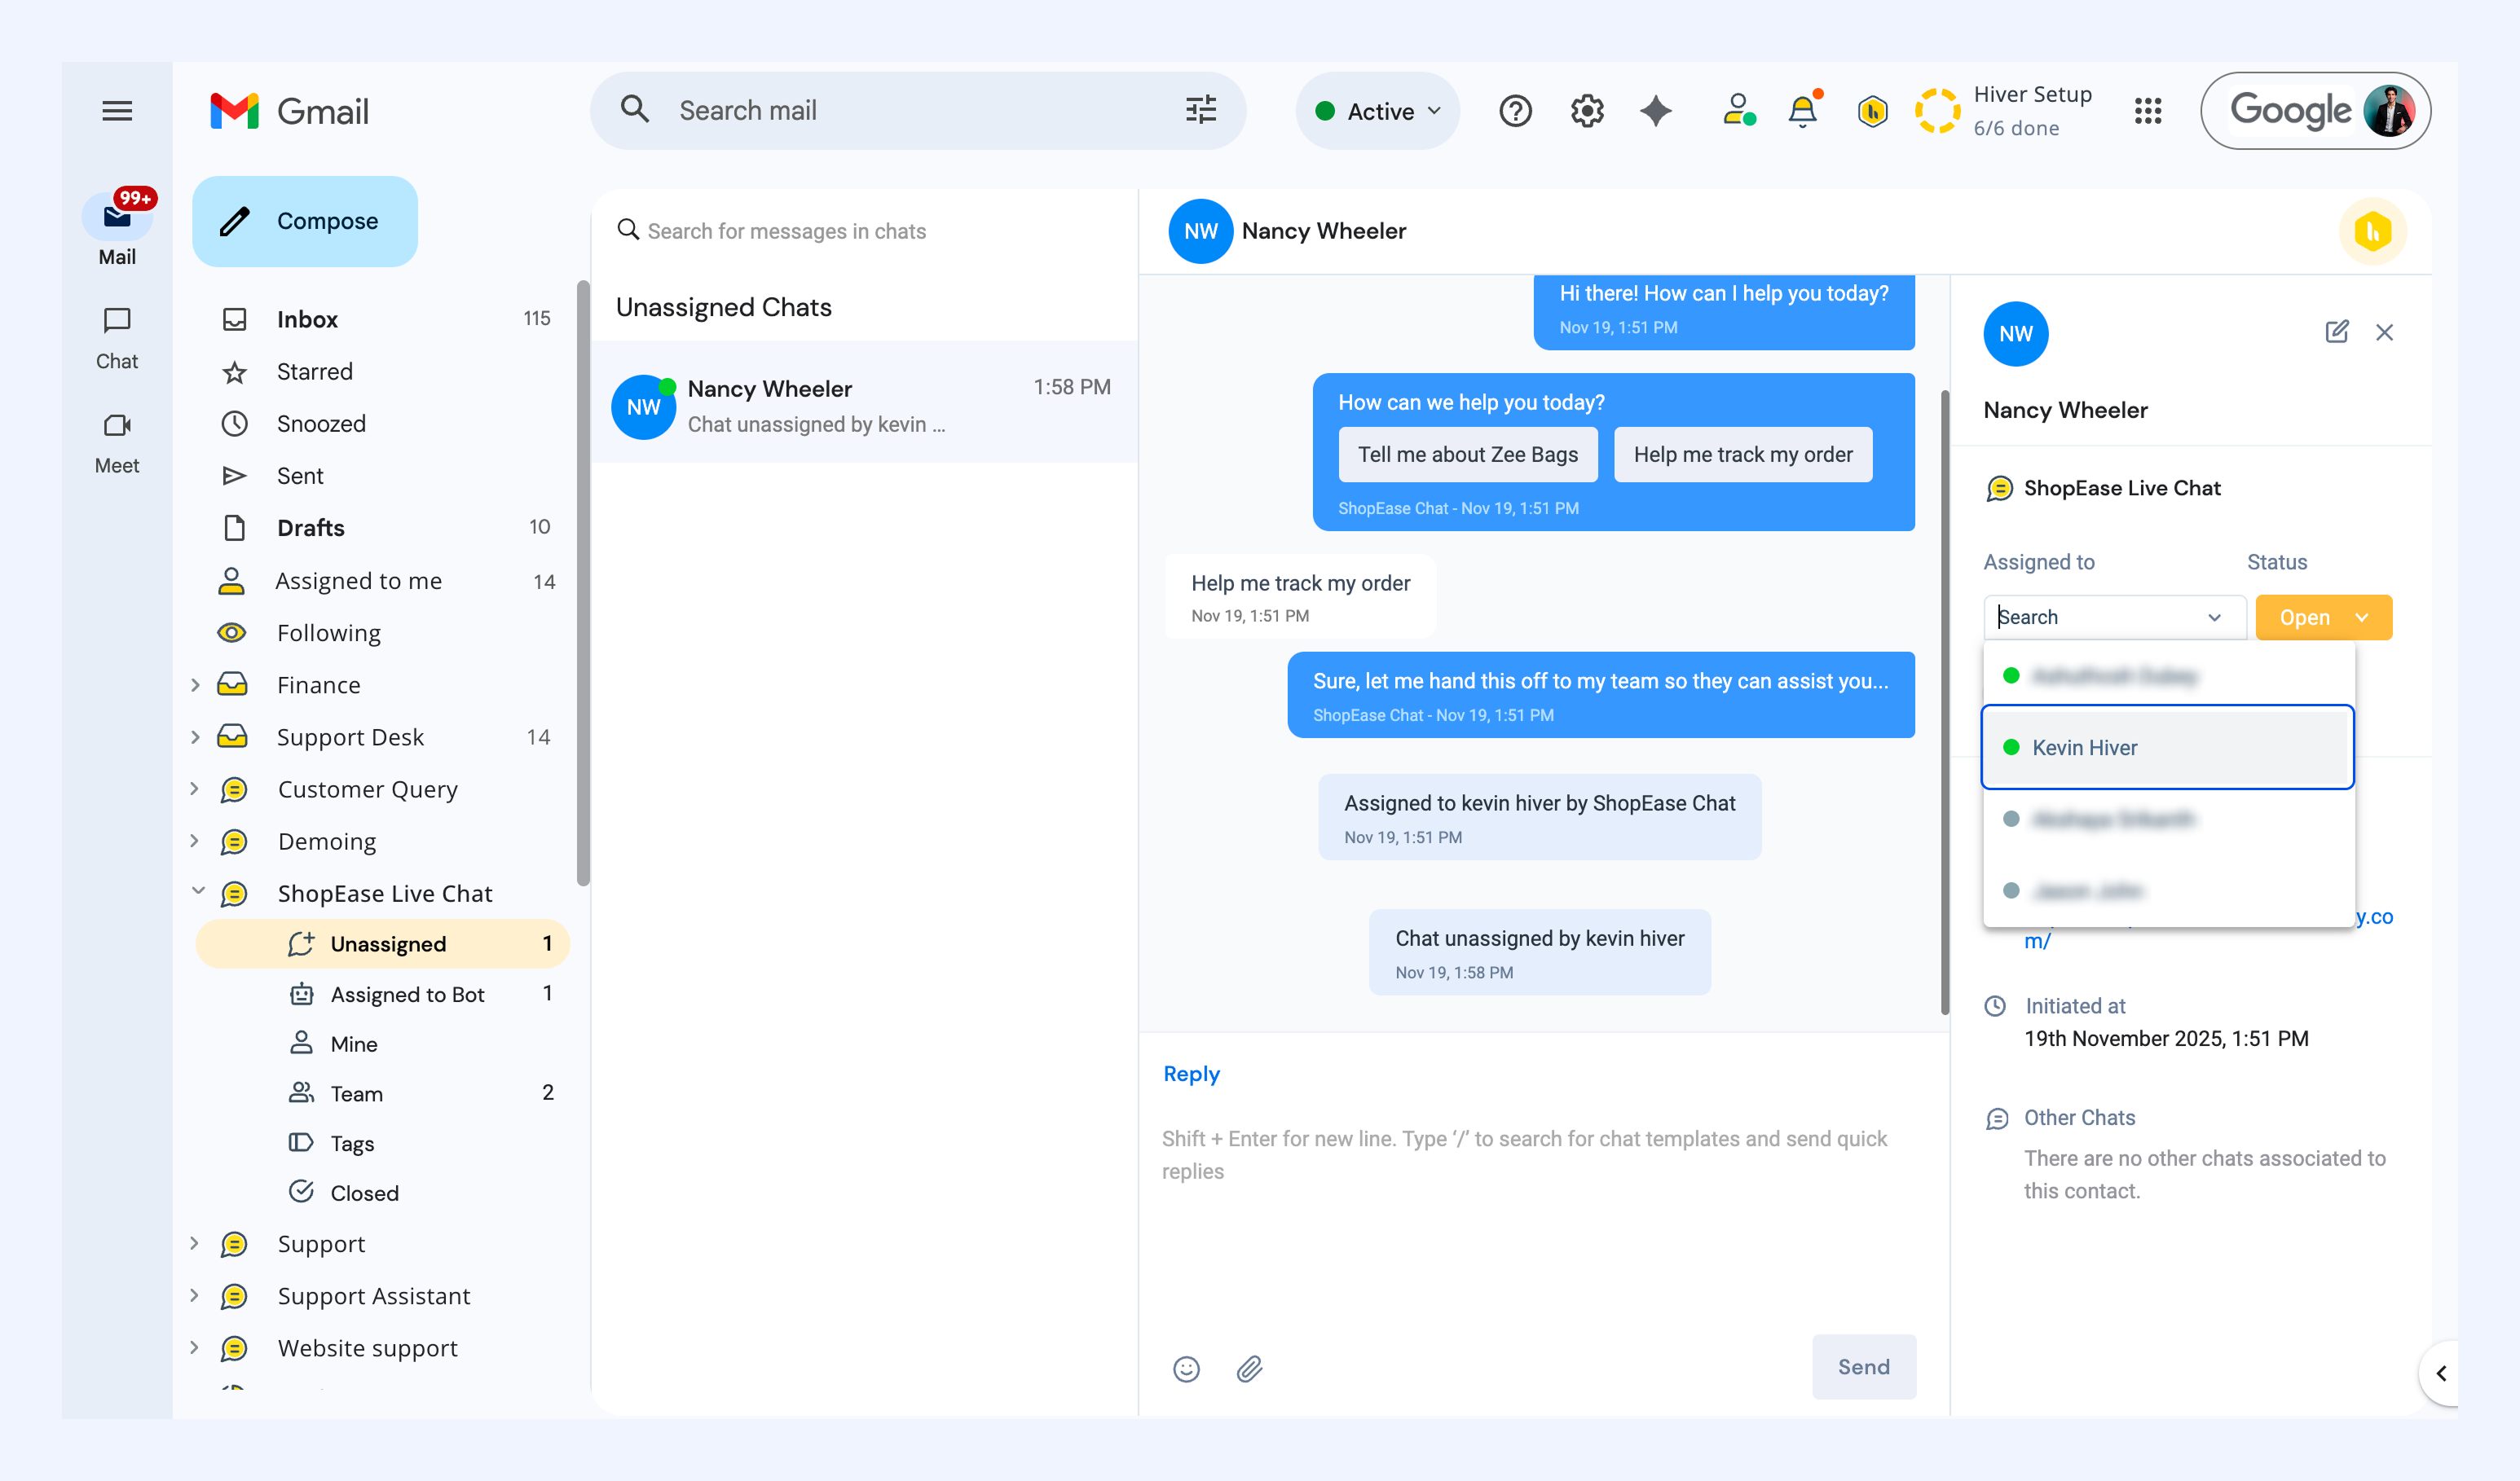Open the Open status dropdown
This screenshot has width=2520, height=1481.
[2324, 617]
